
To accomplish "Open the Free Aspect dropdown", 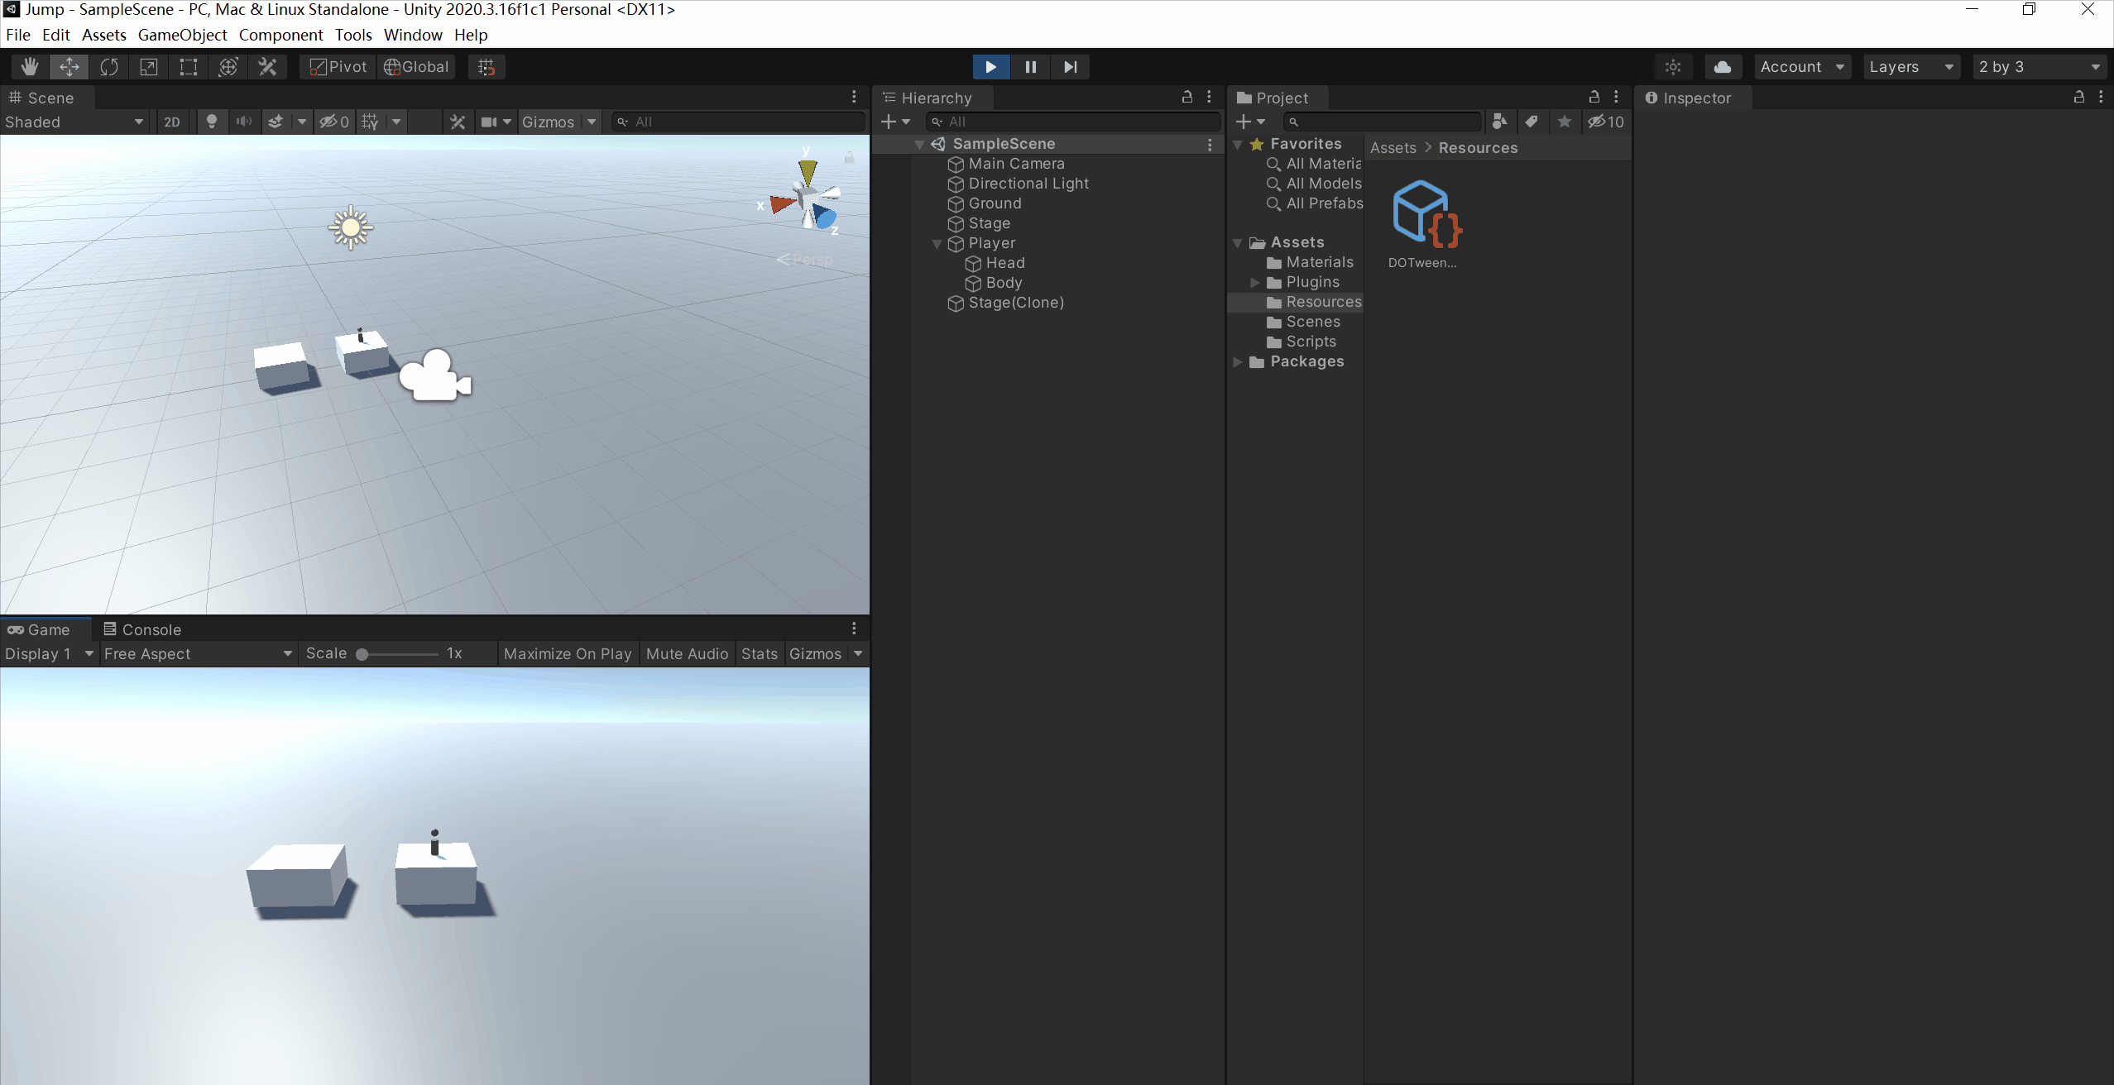I will 197,653.
